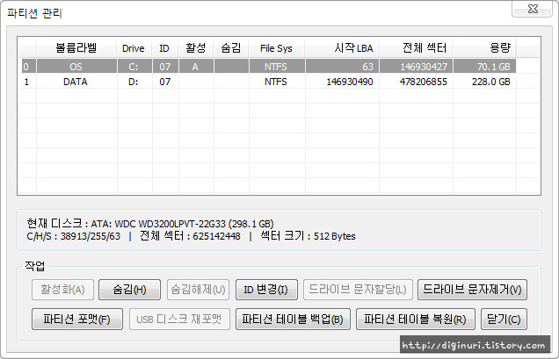The width and height of the screenshot is (559, 359).
Task: Click the 닫기(C) button
Action: 504,320
